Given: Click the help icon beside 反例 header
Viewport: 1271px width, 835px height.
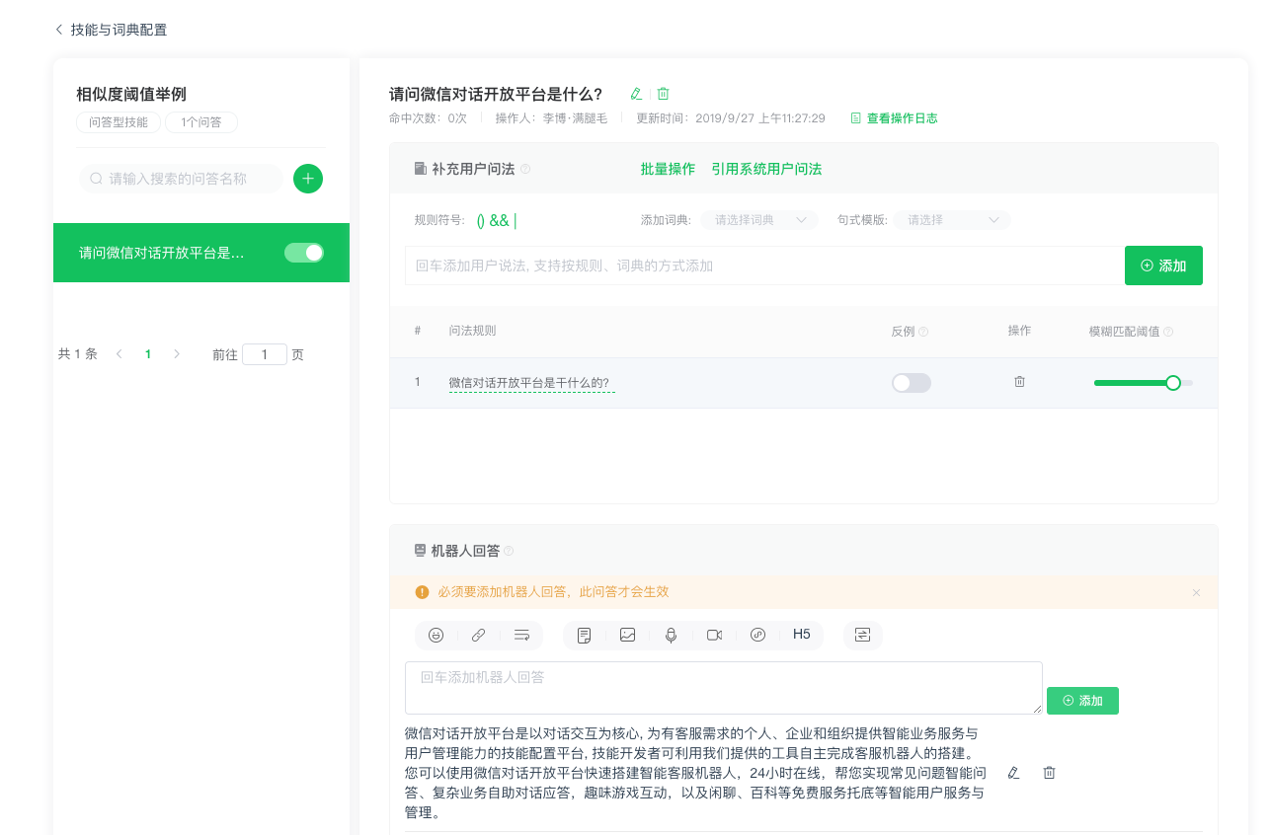Looking at the screenshot, I should 923,332.
